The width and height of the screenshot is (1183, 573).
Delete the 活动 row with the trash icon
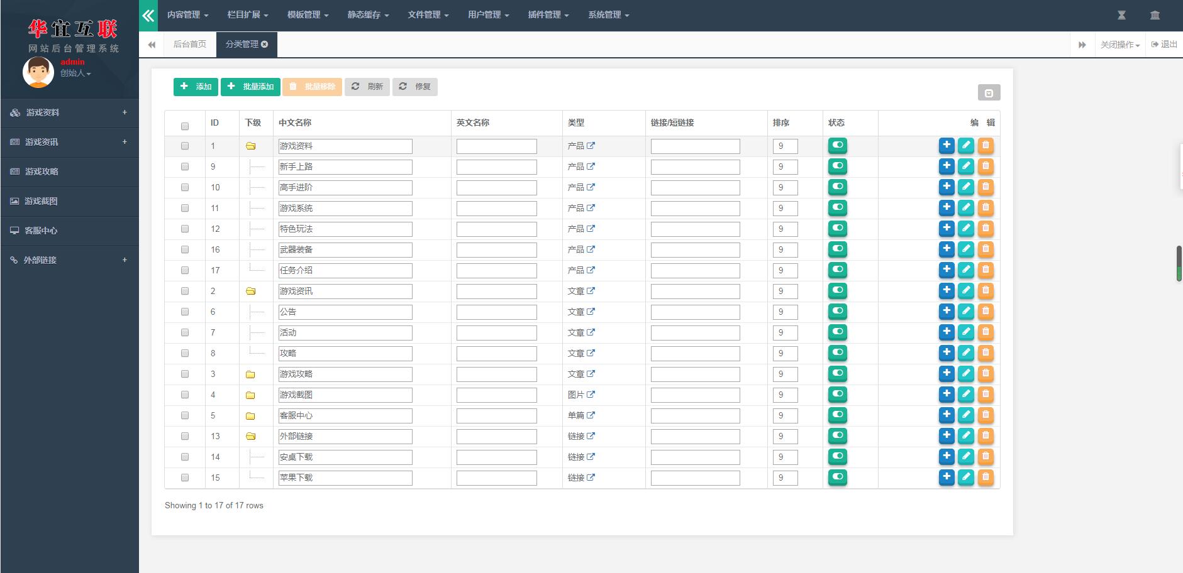coord(986,332)
